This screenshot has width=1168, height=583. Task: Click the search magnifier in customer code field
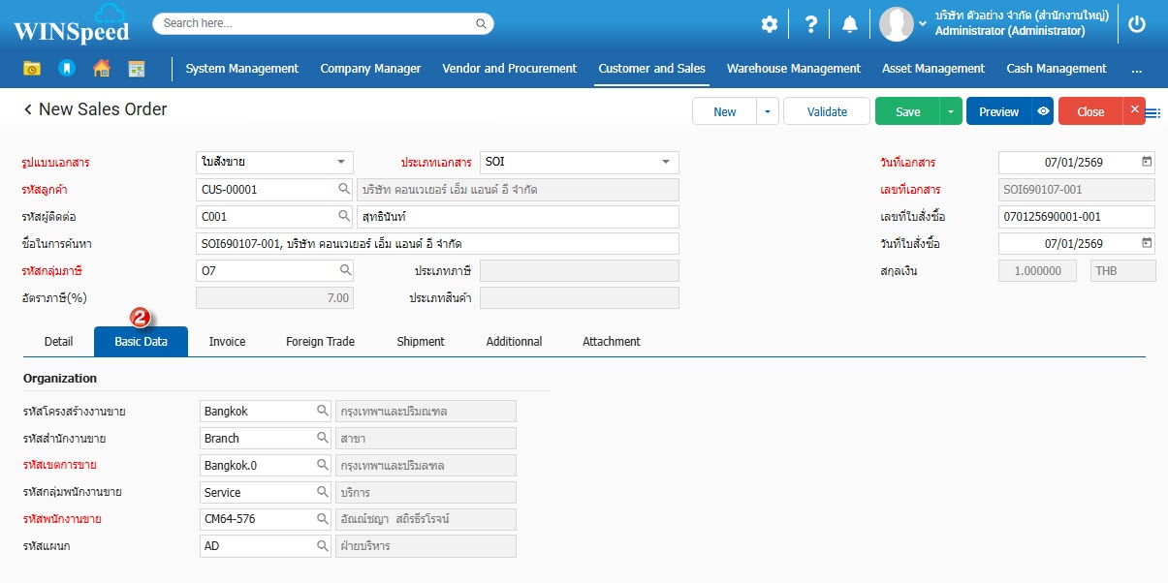tap(343, 190)
